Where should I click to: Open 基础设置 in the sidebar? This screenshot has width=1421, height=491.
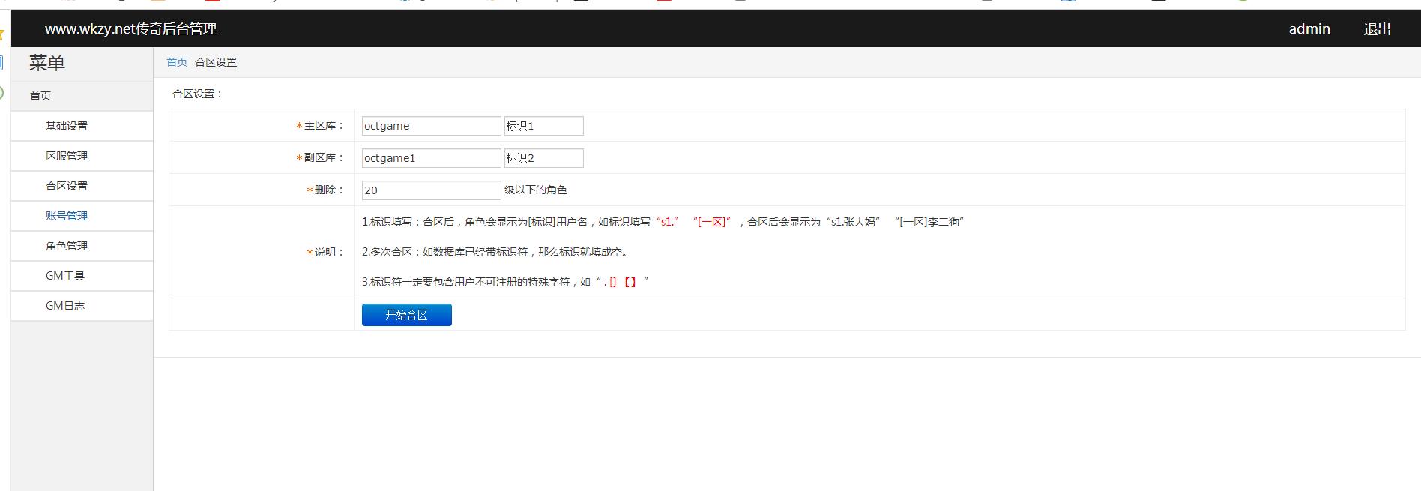pyautogui.click(x=67, y=126)
